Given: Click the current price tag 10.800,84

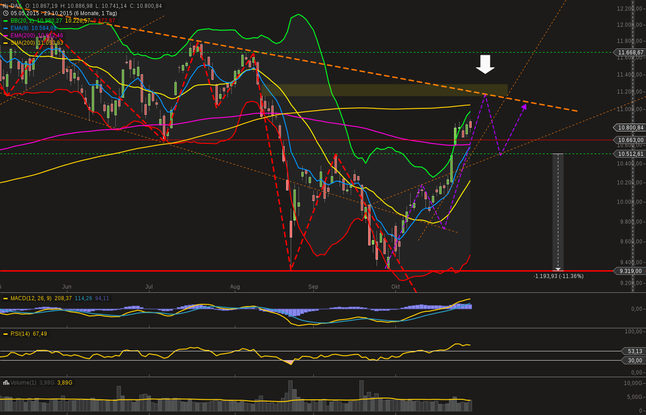Looking at the screenshot, I should pos(629,128).
